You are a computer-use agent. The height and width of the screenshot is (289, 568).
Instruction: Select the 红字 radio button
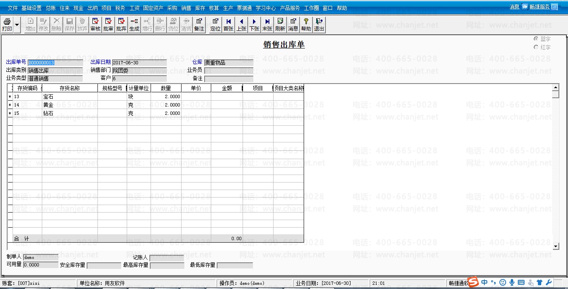(536, 47)
